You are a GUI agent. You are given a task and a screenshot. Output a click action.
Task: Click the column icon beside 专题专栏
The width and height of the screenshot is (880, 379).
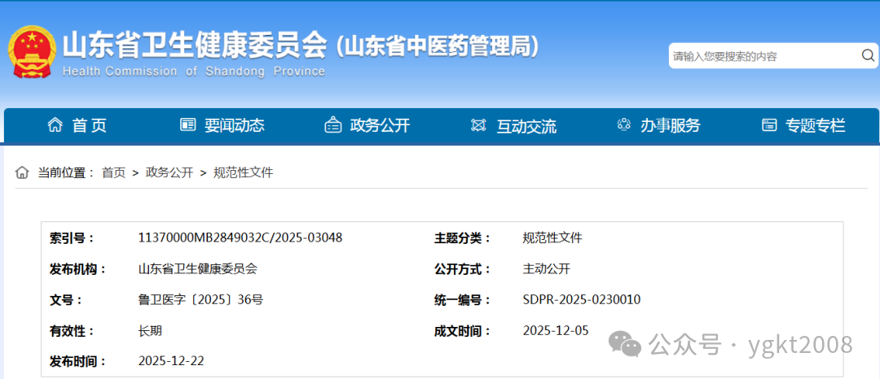coord(769,124)
